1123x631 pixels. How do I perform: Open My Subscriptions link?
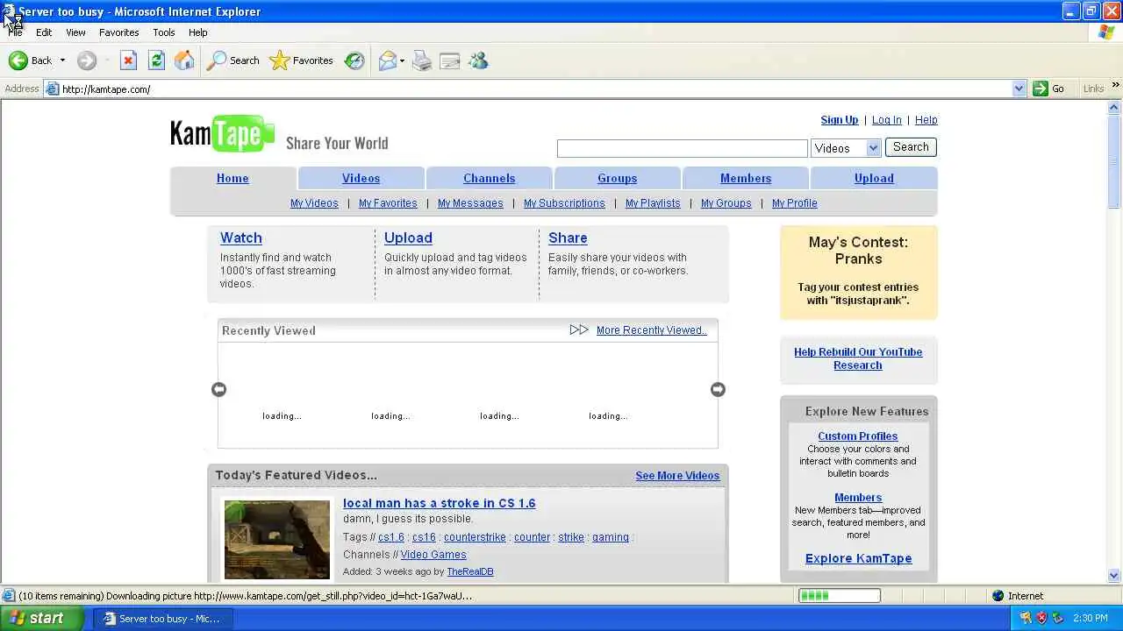(564, 203)
